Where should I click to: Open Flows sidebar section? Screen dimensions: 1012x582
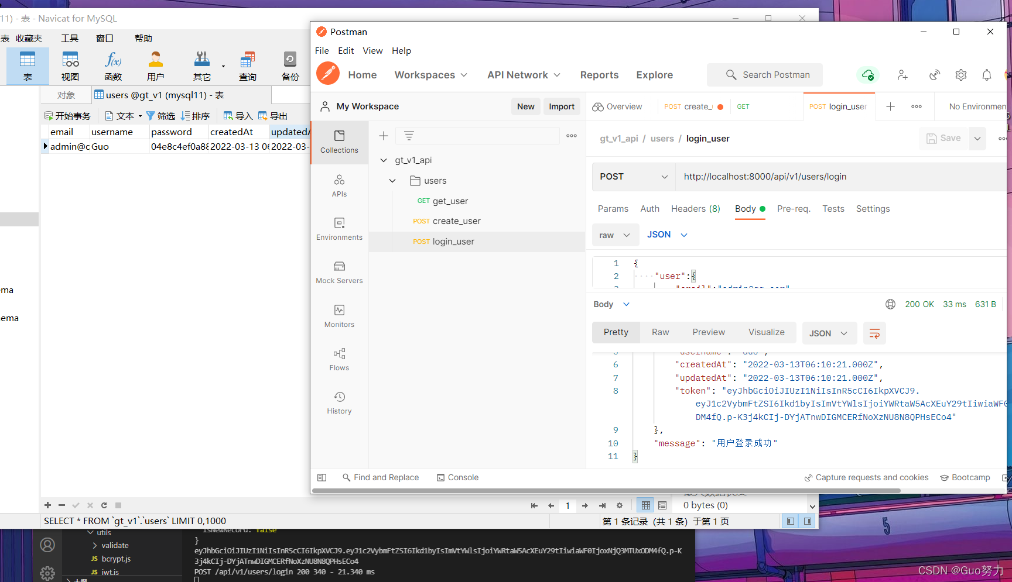click(339, 360)
